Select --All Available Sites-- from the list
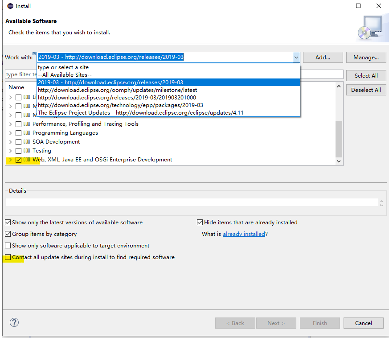389x338 pixels. coord(168,75)
